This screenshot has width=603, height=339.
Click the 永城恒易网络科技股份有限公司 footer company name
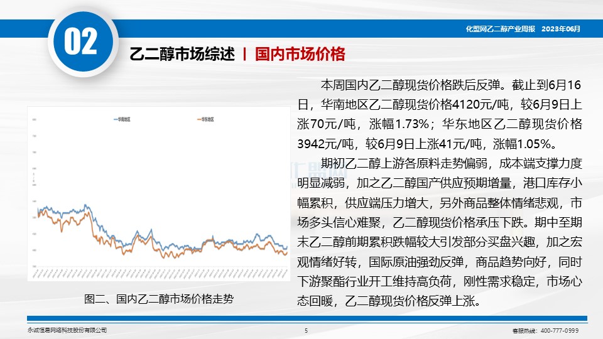[67, 331]
